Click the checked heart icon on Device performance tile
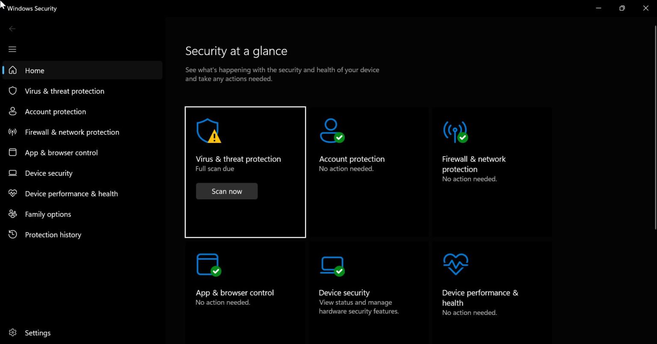The width and height of the screenshot is (657, 344). (455, 265)
